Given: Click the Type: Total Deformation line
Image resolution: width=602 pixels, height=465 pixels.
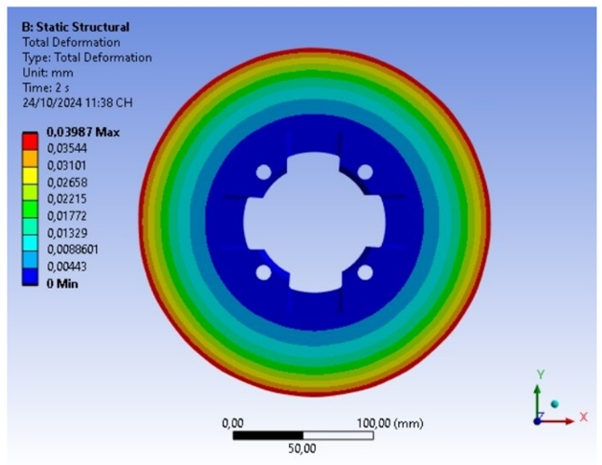Looking at the screenshot, I should pyautogui.click(x=87, y=58).
